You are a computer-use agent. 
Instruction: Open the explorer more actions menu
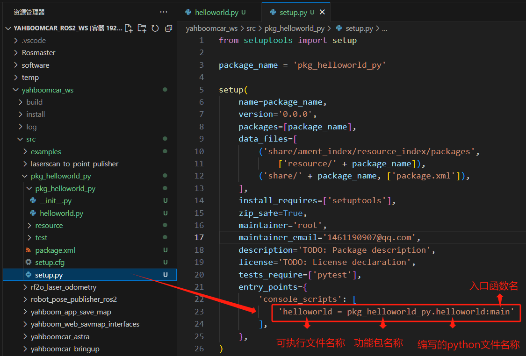163,12
